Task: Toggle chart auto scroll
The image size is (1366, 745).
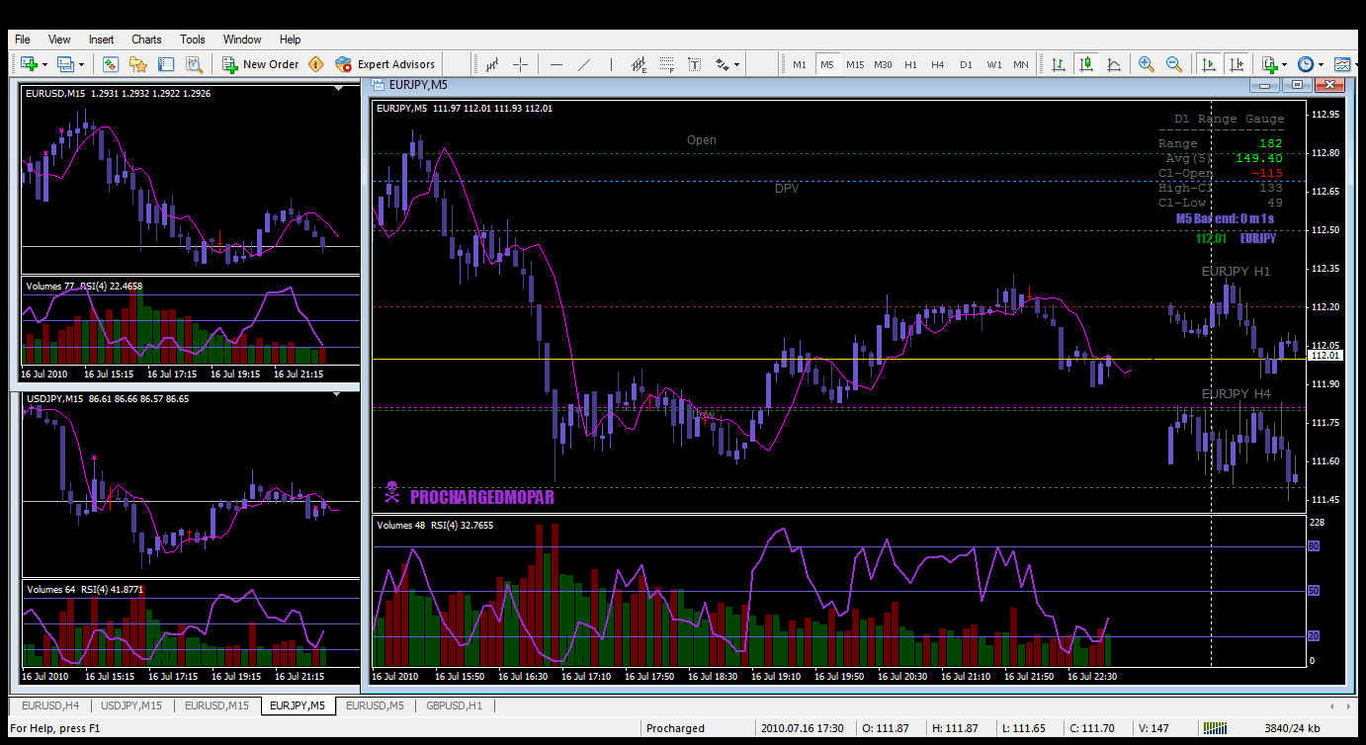Action: pyautogui.click(x=1208, y=64)
